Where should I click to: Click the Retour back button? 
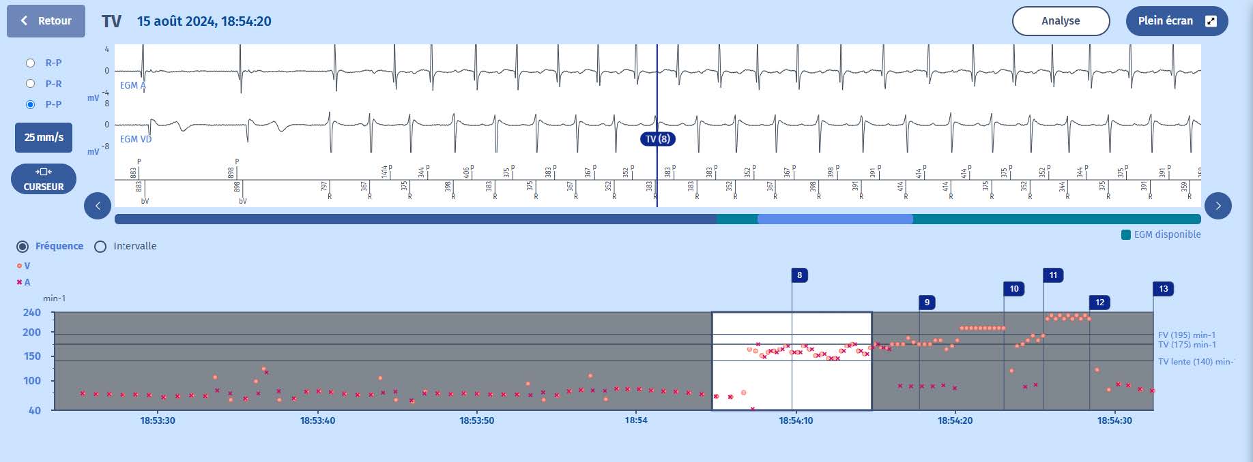46,21
